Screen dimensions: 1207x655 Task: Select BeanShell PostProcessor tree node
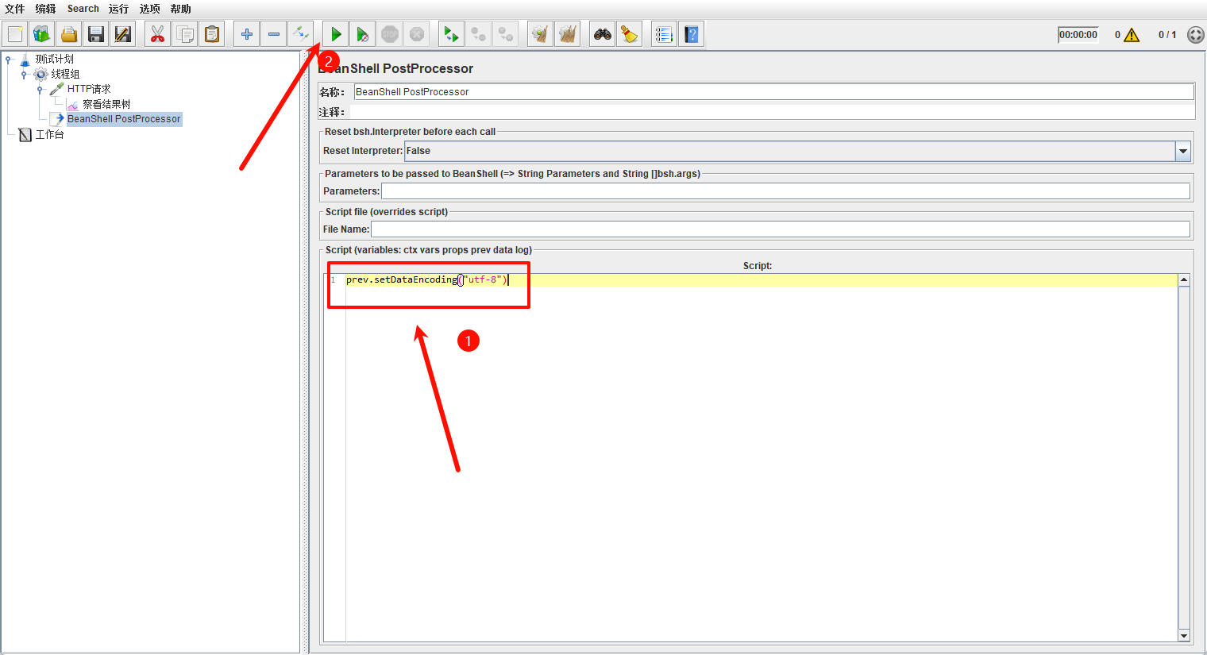coord(124,119)
